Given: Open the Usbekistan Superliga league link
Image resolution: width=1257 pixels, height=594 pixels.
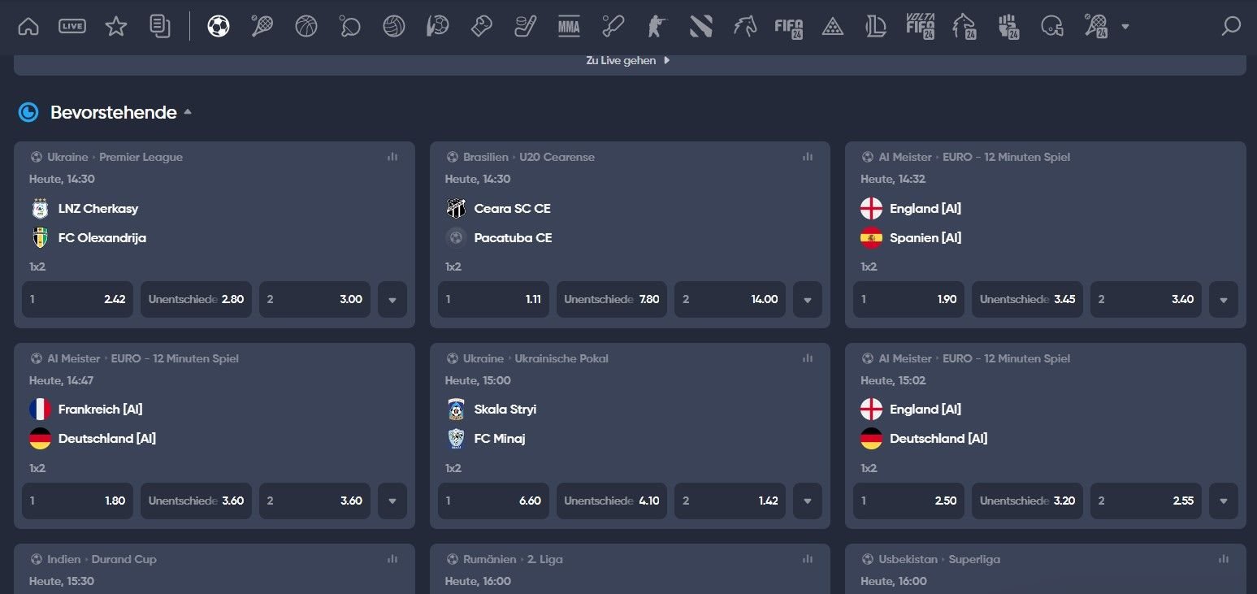Looking at the screenshot, I should (939, 559).
